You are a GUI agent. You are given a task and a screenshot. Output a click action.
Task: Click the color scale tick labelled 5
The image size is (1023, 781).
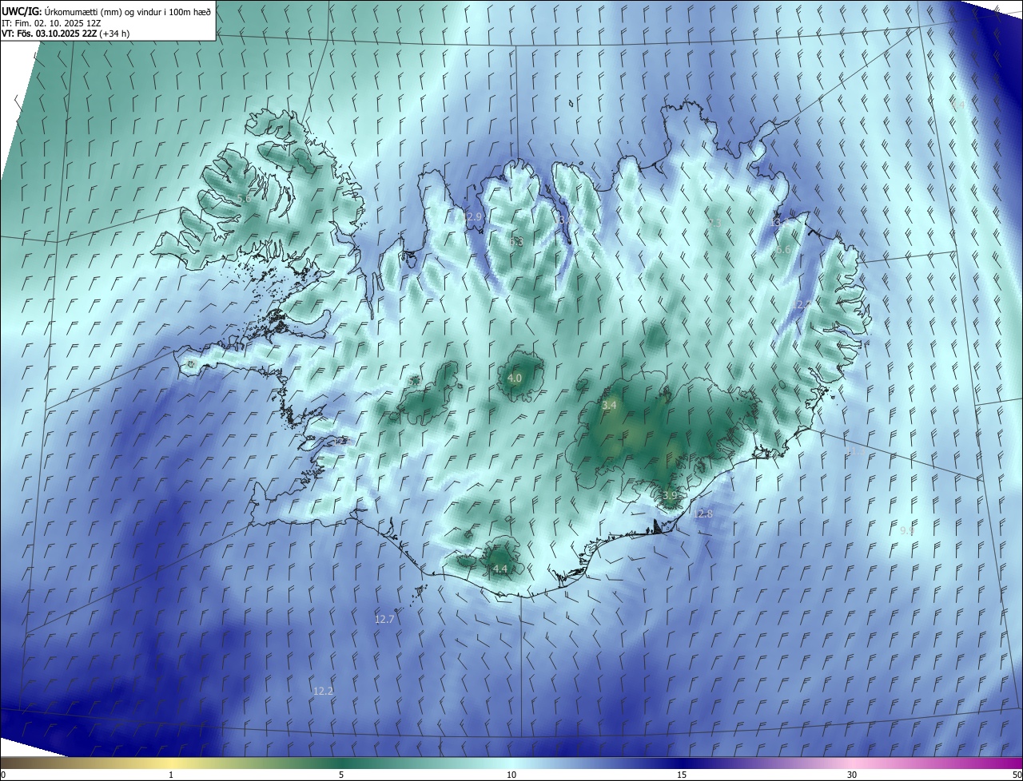341,775
